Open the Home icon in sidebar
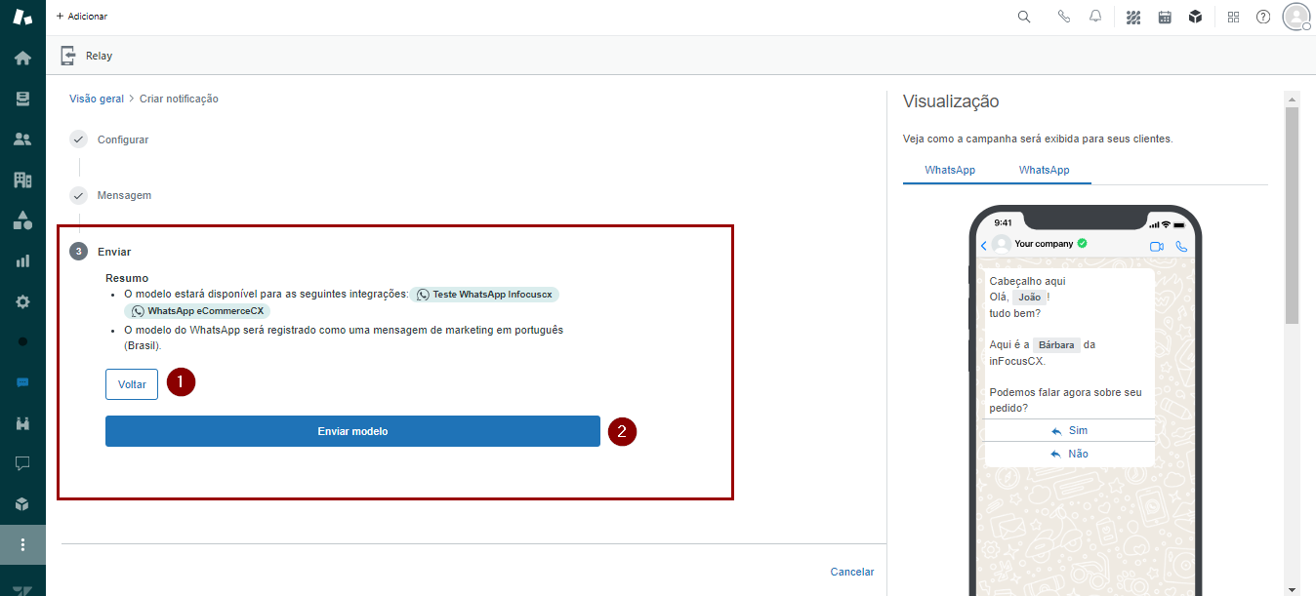 (x=22, y=58)
